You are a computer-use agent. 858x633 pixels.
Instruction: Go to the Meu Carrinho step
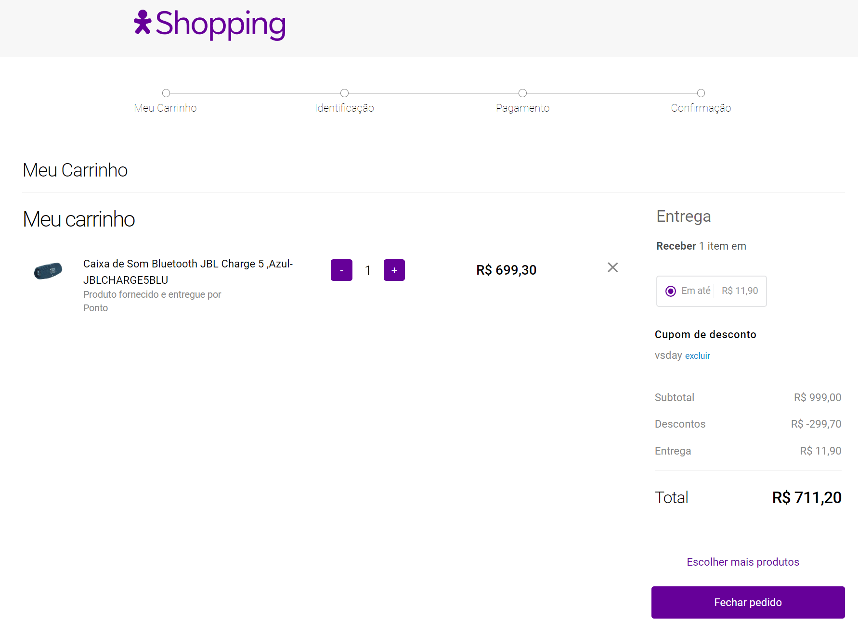tap(166, 101)
